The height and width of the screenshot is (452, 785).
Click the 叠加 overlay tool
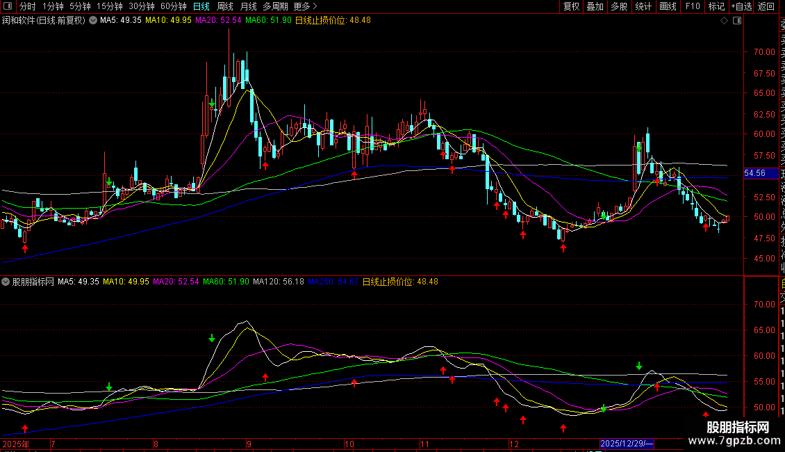click(x=595, y=6)
